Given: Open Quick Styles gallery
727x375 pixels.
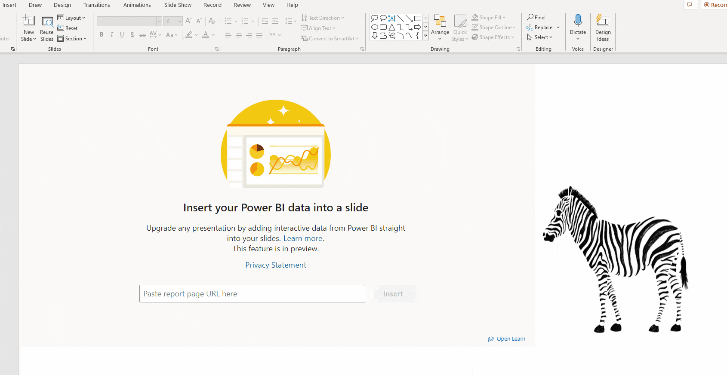Looking at the screenshot, I should coord(460,28).
